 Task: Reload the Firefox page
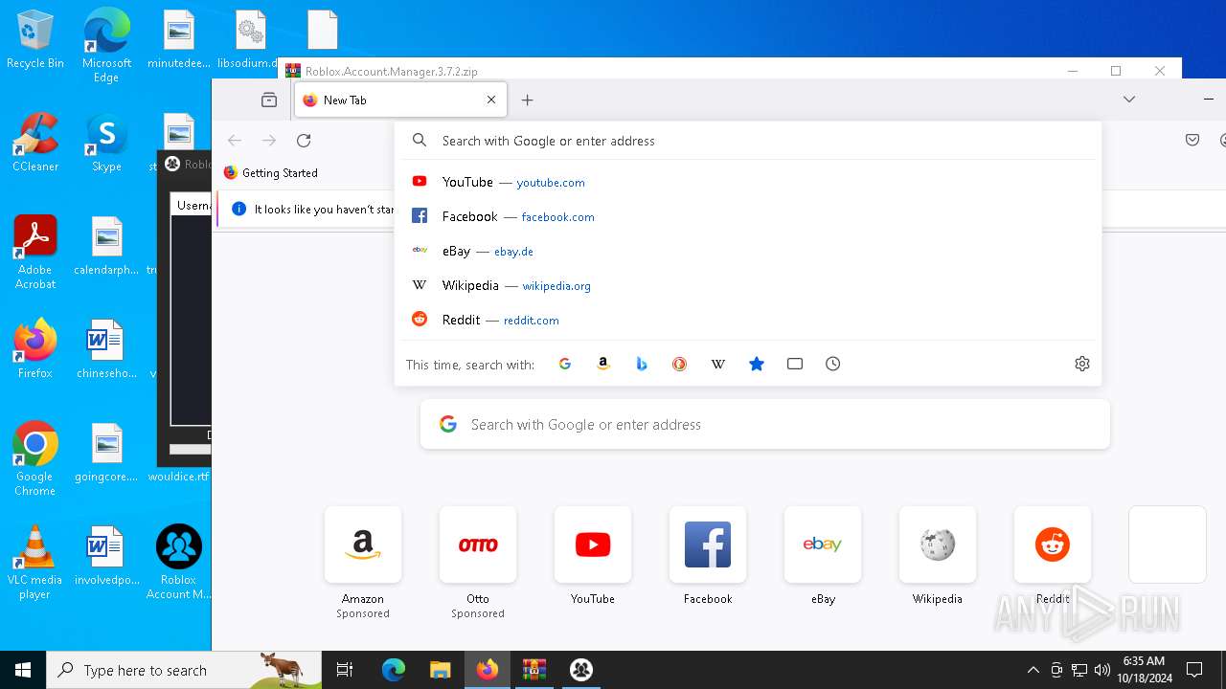304,141
